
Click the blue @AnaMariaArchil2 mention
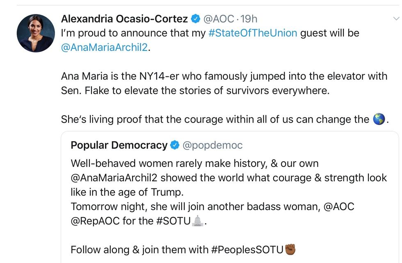click(104, 47)
